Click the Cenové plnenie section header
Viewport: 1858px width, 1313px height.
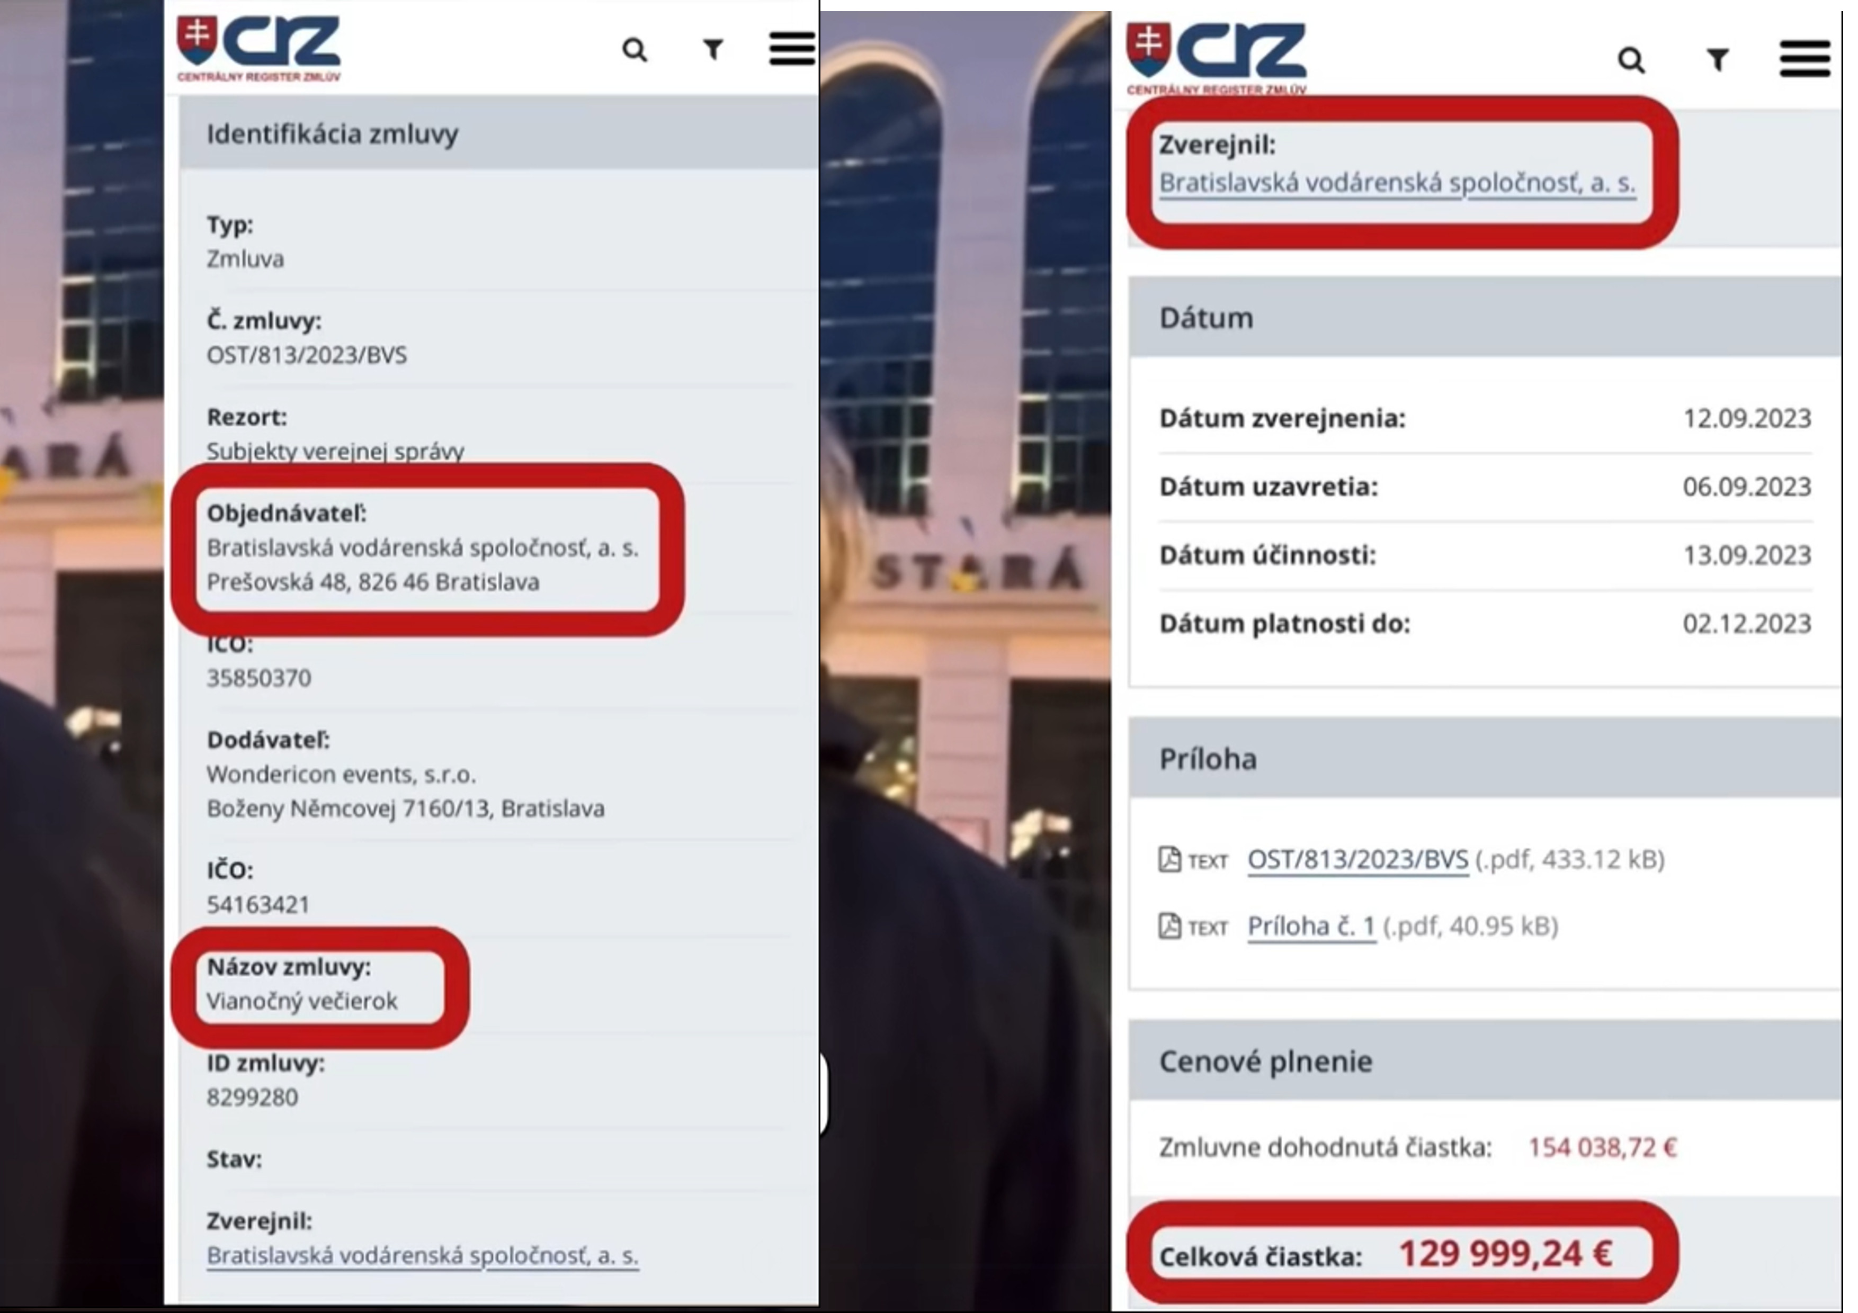[x=1485, y=1060]
